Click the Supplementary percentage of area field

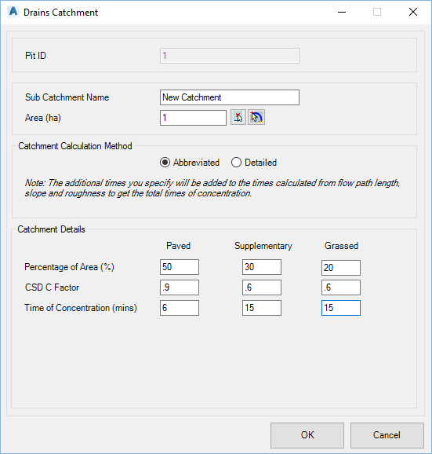(262, 267)
